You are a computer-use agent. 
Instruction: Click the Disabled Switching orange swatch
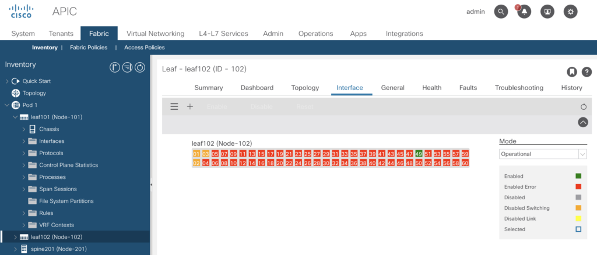pyautogui.click(x=578, y=208)
